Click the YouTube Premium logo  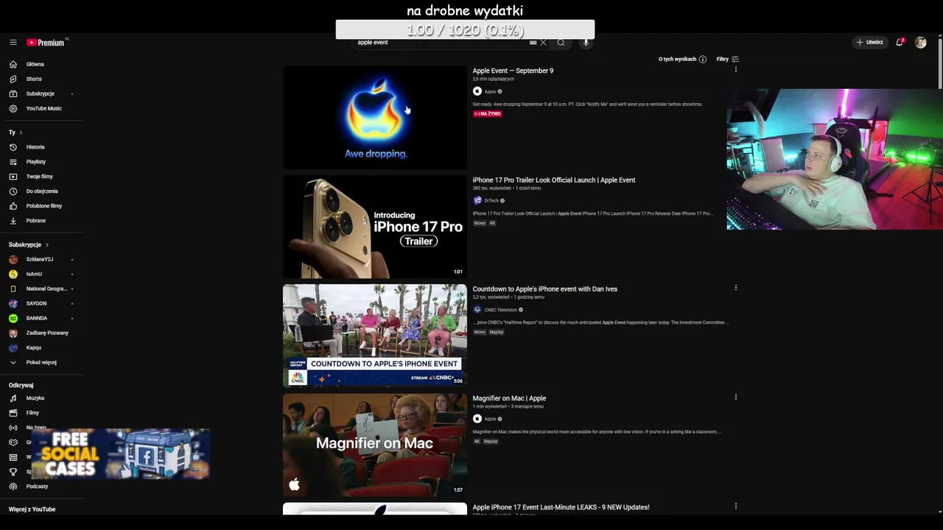[46, 43]
